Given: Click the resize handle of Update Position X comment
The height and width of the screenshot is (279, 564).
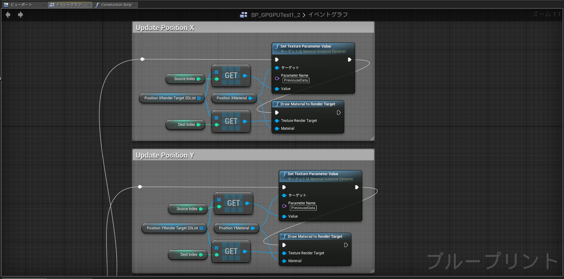Looking at the screenshot, I should click(x=372, y=138).
